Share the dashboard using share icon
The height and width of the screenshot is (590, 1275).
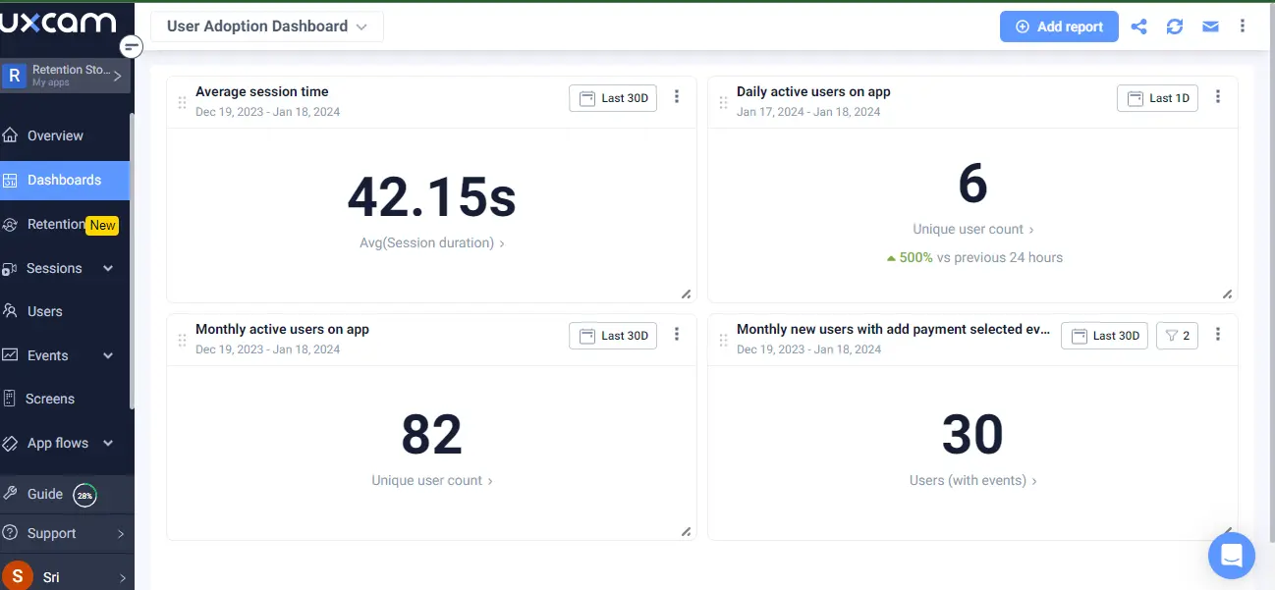pos(1139,27)
